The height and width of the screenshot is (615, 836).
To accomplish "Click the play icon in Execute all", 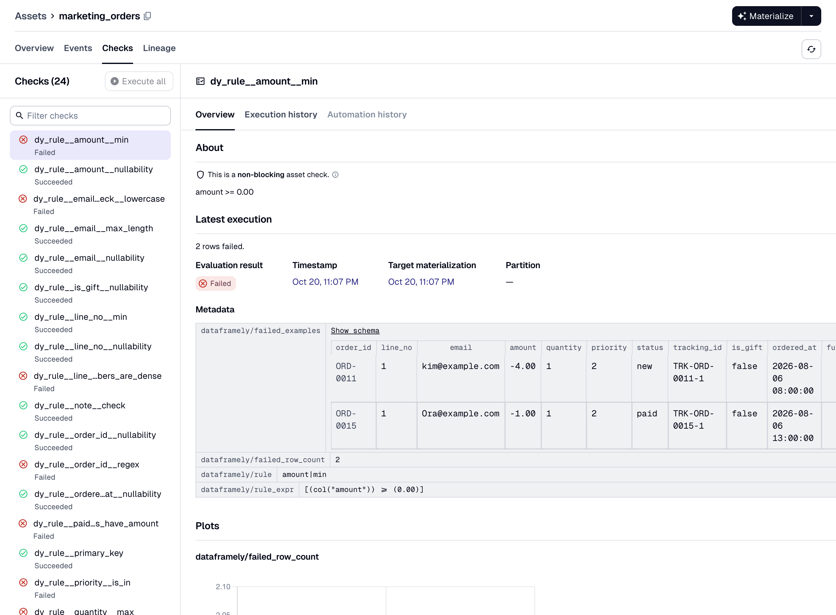I will click(115, 81).
